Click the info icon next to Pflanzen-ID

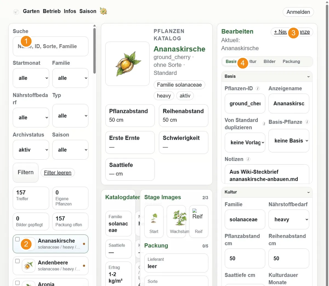coord(258,89)
